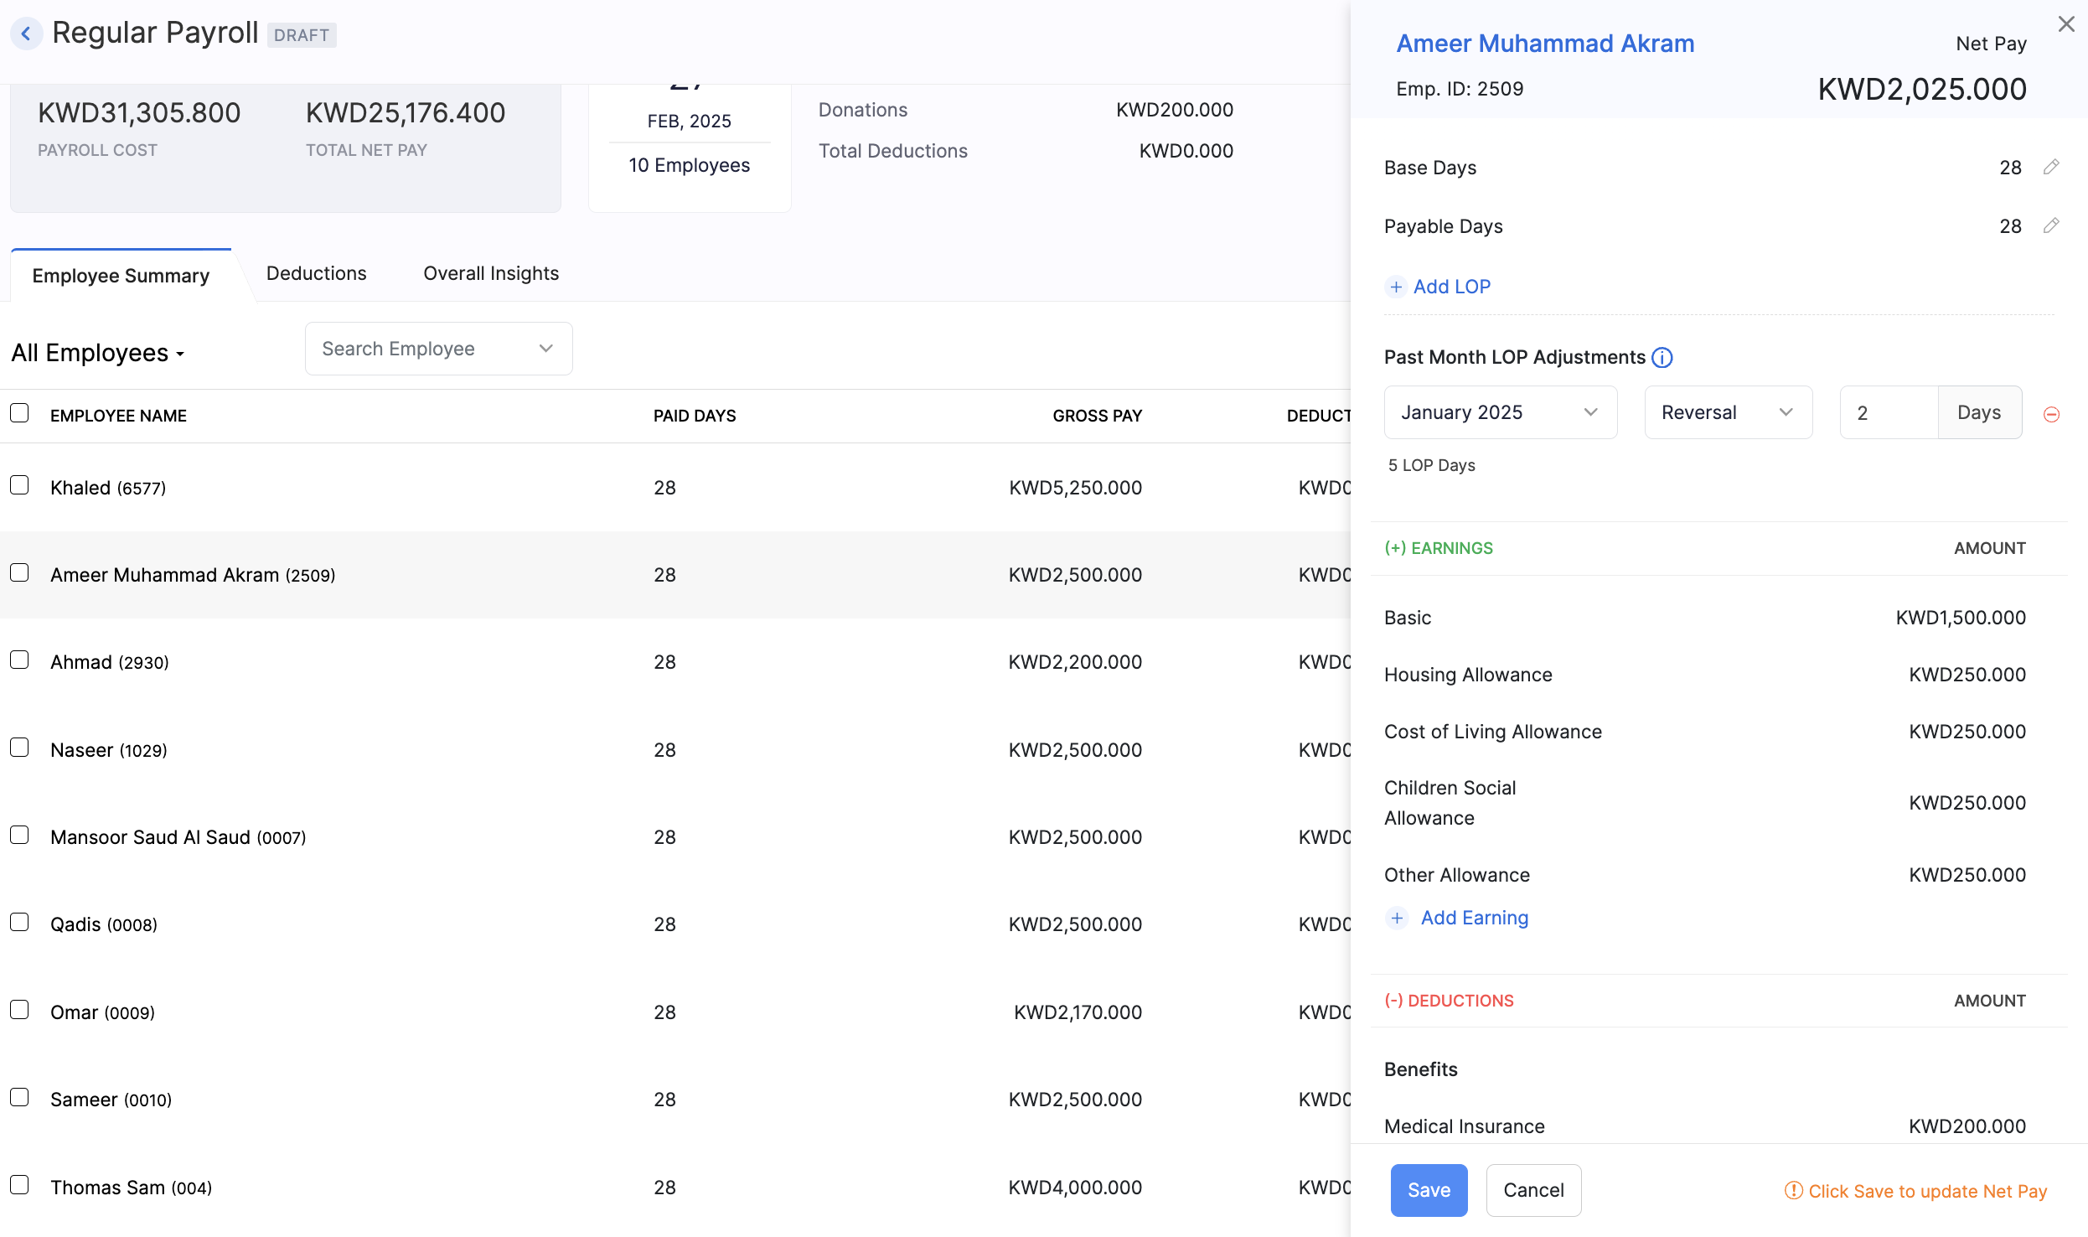Check the checkbox for Khaled
The width and height of the screenshot is (2088, 1237).
[19, 484]
